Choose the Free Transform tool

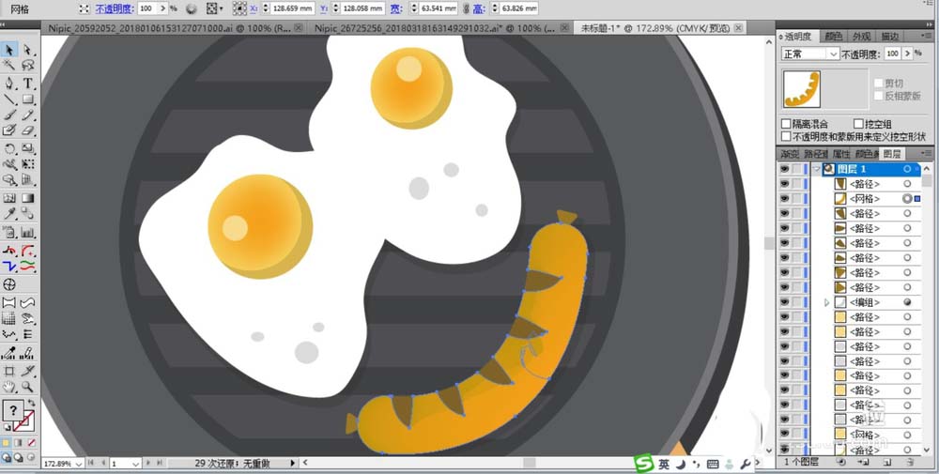(x=27, y=164)
